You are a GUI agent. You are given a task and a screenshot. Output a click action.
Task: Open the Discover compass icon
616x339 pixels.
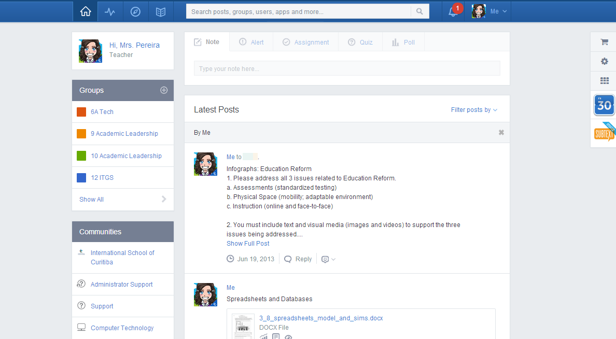[x=135, y=11]
